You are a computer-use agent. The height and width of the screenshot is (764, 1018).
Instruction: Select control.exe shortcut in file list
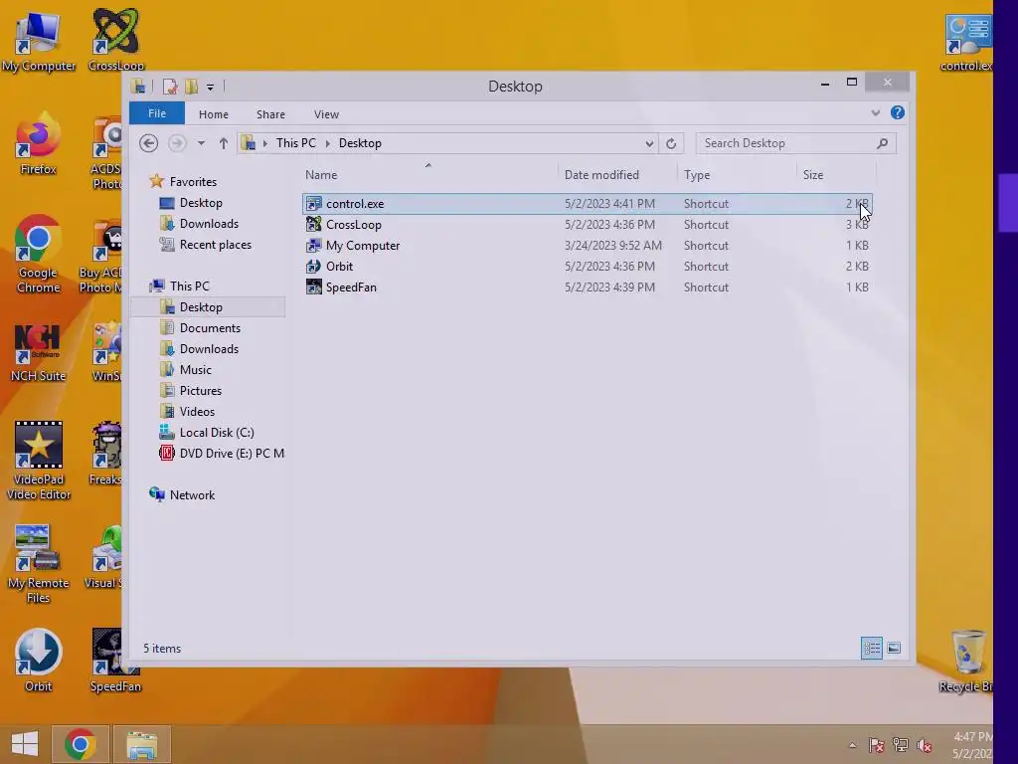[x=587, y=203]
